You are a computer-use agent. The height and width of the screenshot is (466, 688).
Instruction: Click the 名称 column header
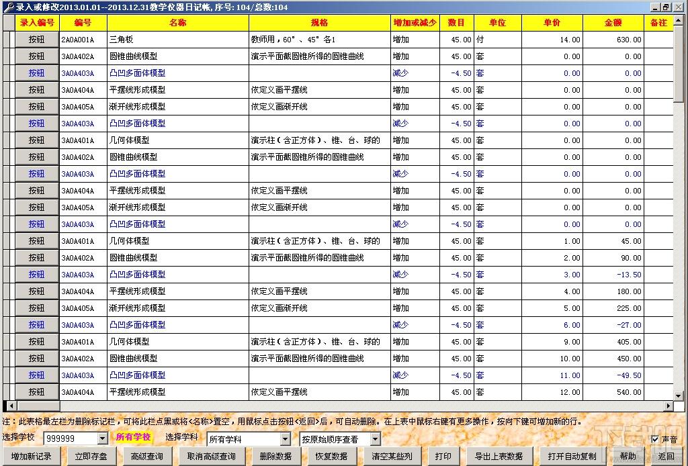[x=177, y=23]
